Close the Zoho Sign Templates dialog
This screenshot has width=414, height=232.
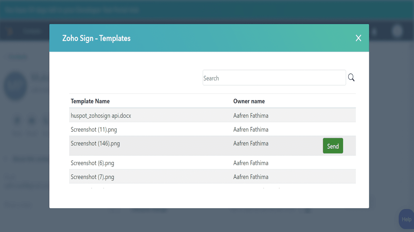click(358, 38)
